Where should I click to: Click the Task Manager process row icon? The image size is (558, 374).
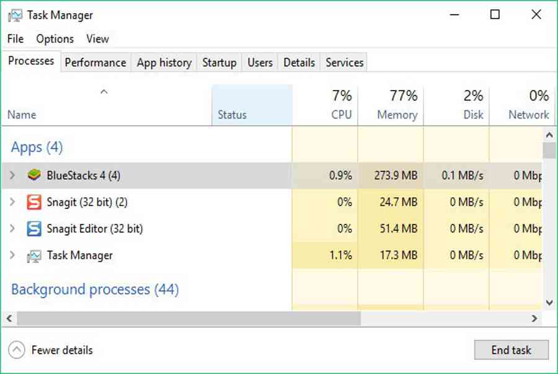coord(34,256)
